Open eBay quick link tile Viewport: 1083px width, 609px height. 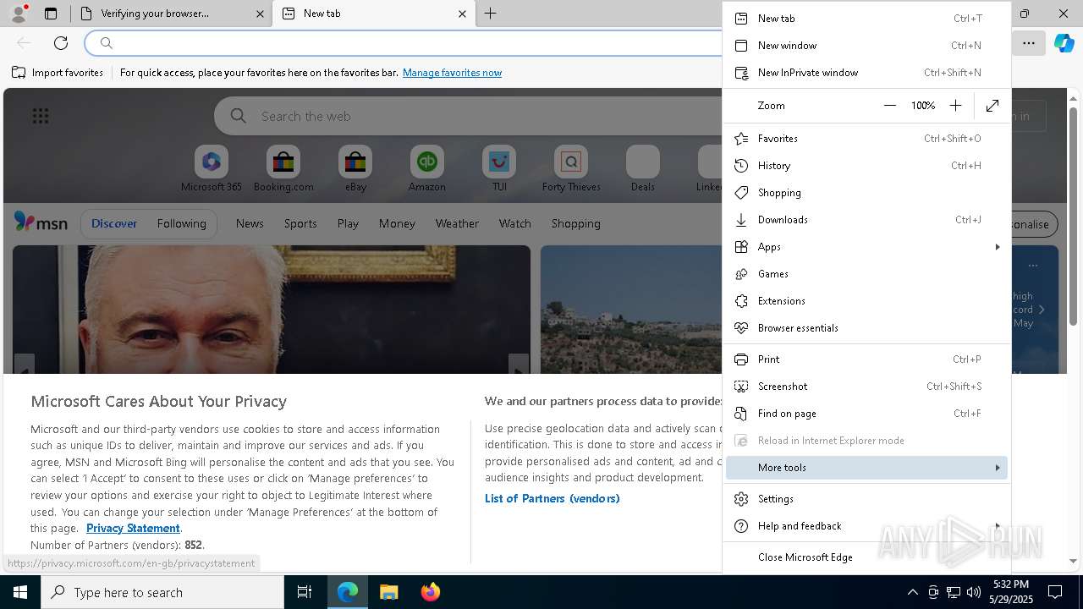click(355, 168)
